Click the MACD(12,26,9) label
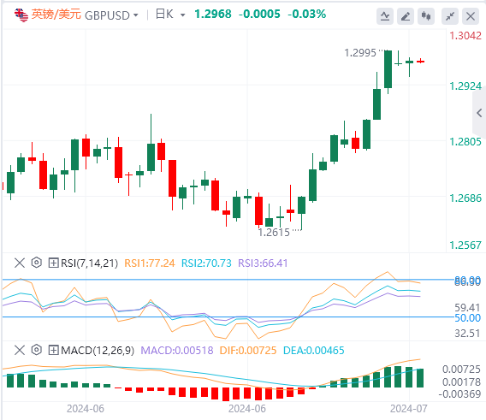The width and height of the screenshot is (486, 420). coord(98,351)
